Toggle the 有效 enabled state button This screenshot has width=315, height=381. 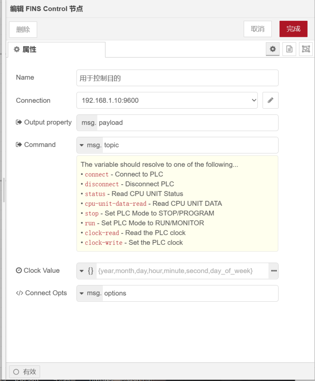pos(25,372)
